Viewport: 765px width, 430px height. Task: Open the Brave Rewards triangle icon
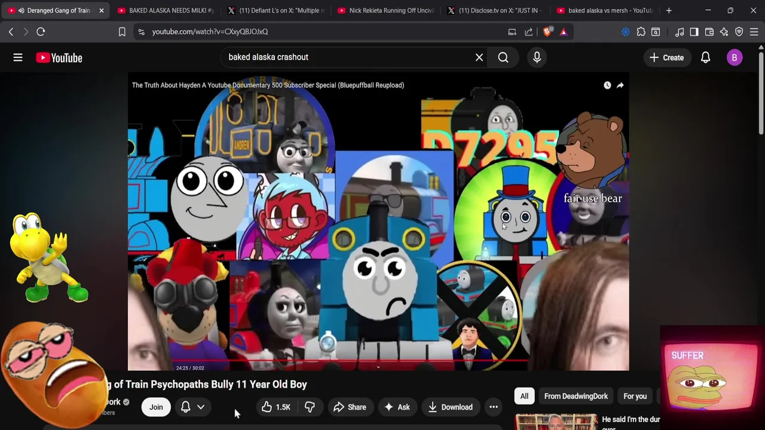(x=564, y=32)
